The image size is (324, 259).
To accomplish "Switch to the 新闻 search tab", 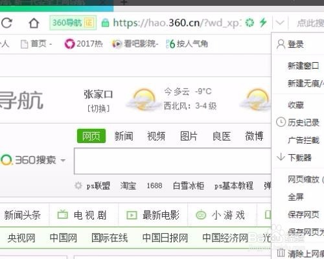I will 124,136.
